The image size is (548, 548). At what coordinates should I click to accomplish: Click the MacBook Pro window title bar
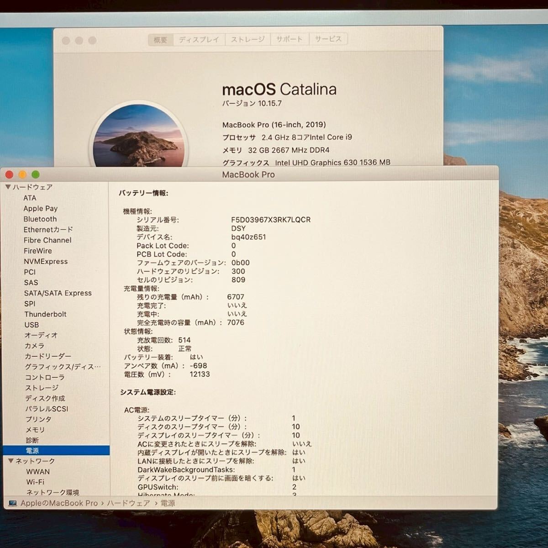point(249,174)
